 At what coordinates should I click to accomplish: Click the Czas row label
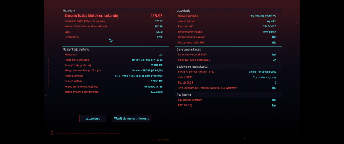[67, 32]
